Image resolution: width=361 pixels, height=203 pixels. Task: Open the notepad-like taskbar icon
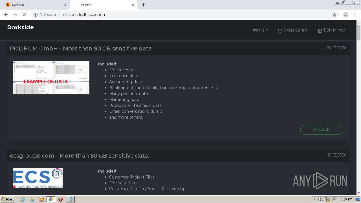pyautogui.click(x=70, y=199)
